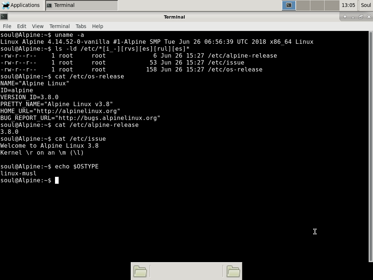Open the Soul user menu
Image resolution: width=373 pixels, height=280 pixels.
point(366,5)
